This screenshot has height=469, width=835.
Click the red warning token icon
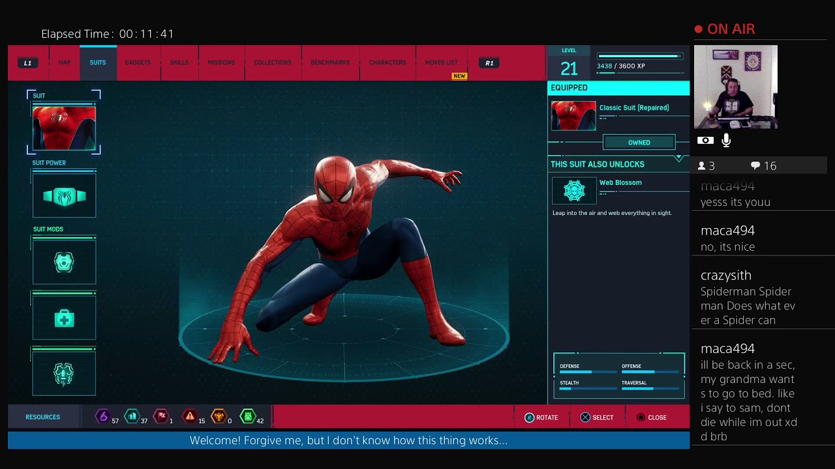point(190,417)
